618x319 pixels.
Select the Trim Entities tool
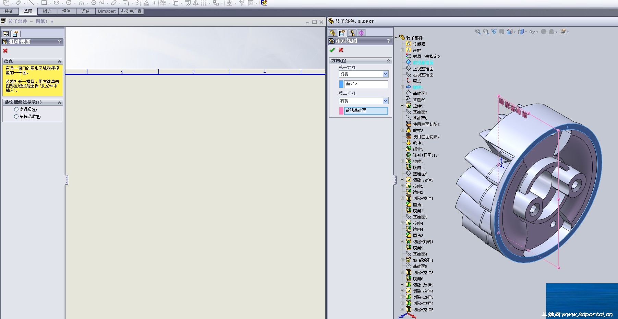(x=163, y=3)
